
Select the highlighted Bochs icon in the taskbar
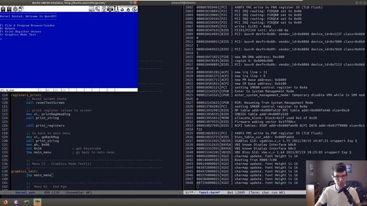[37, 202]
